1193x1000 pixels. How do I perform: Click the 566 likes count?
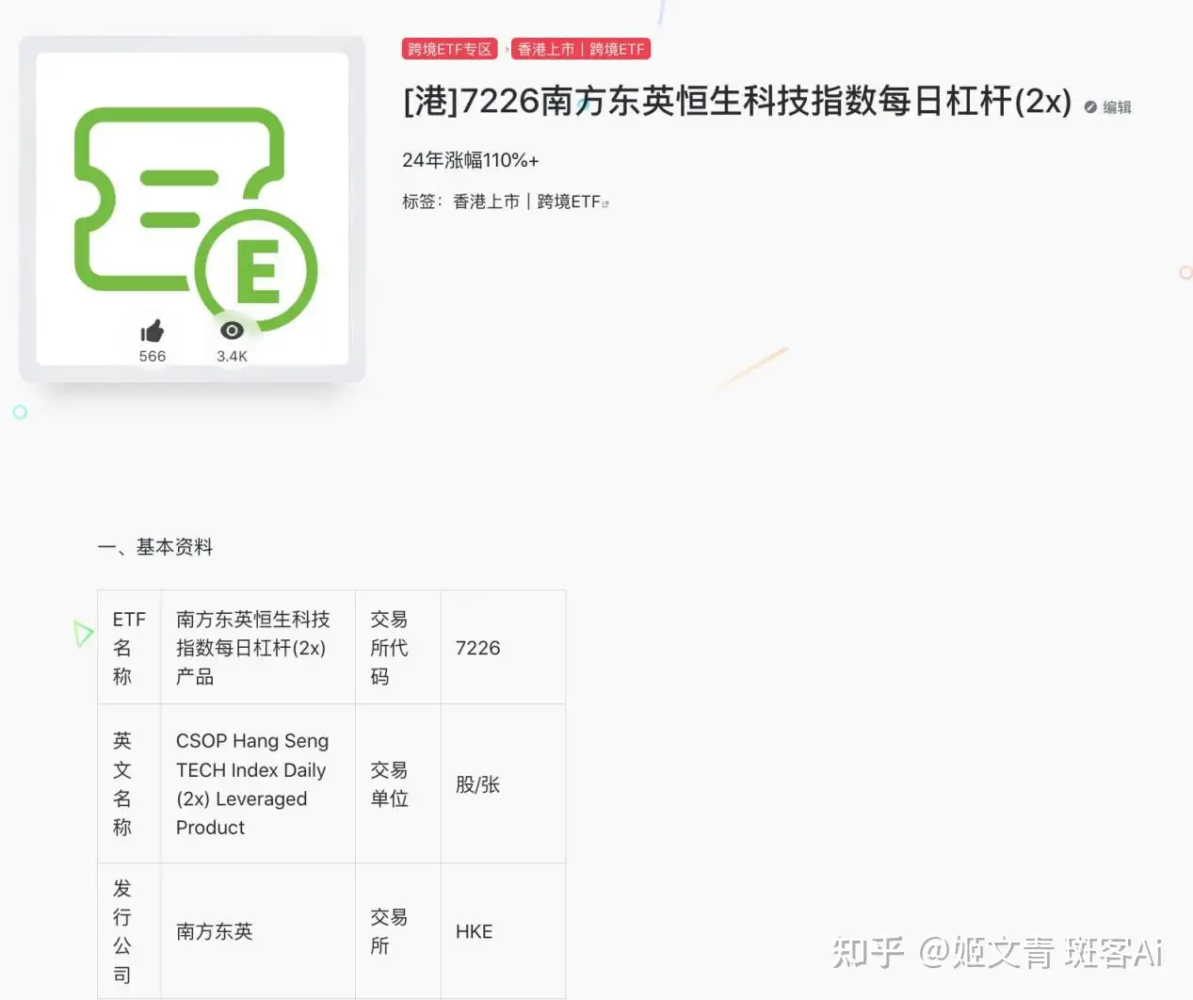pos(153,356)
